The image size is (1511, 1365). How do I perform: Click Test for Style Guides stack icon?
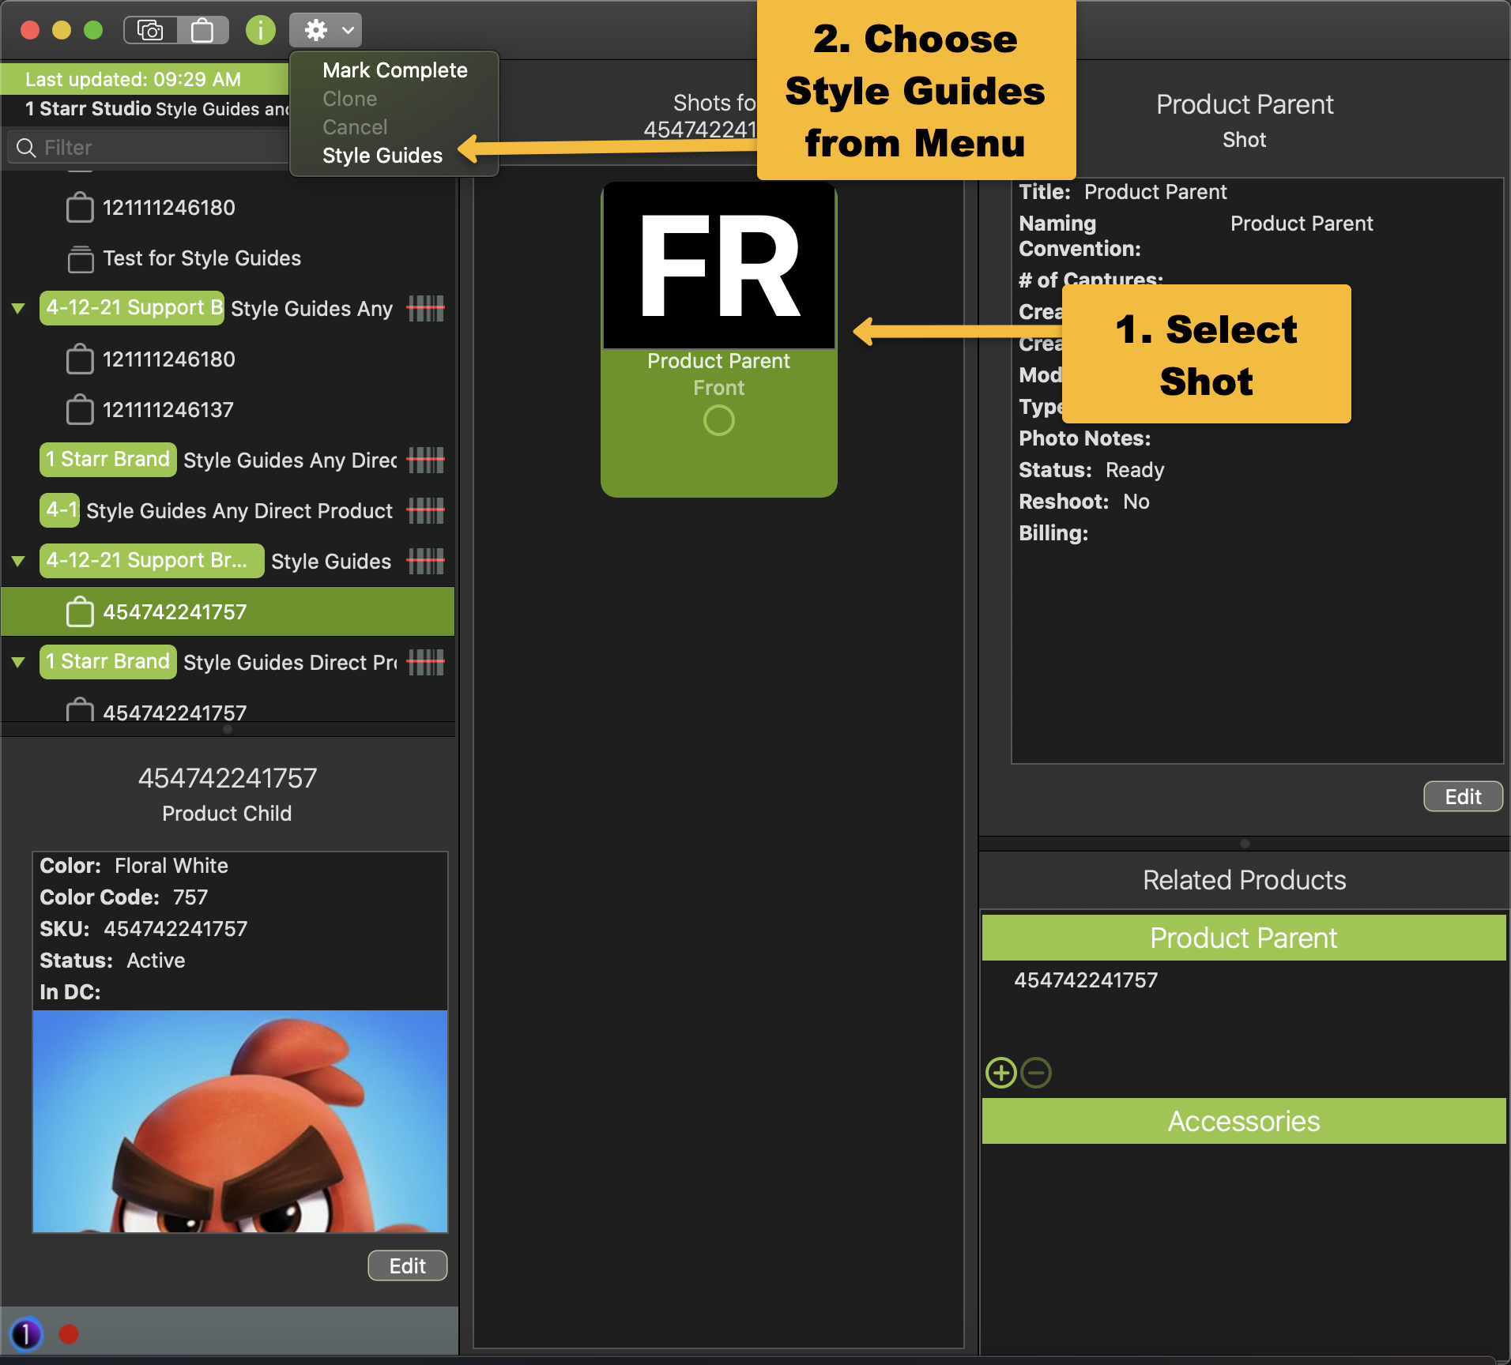[x=80, y=258]
